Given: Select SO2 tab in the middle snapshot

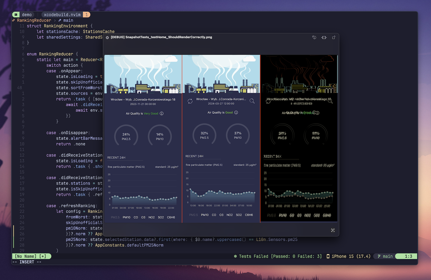Looking at the screenshot, I should point(239,215).
